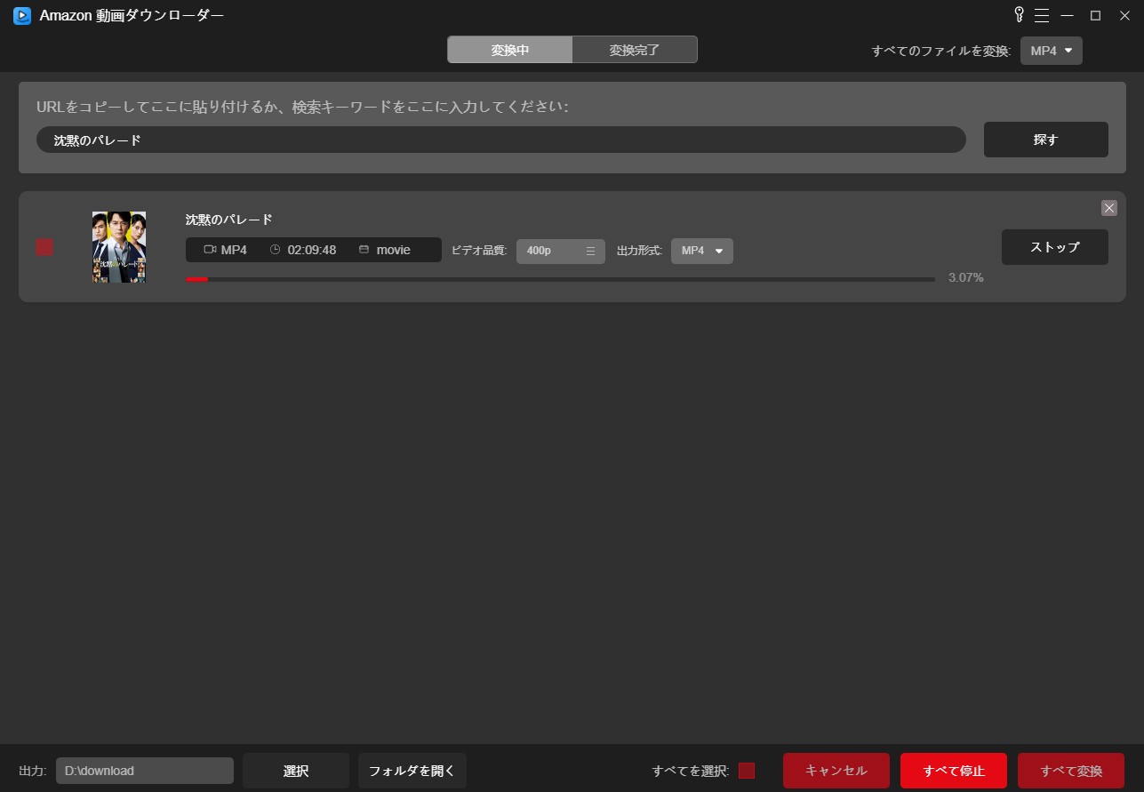
Task: Click the すべて停止 button
Action: point(954,771)
